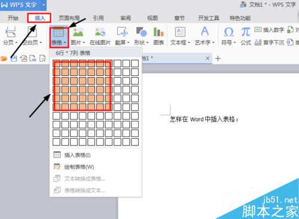Select 绘制表格(W) menu entry
The height and width of the screenshot is (219, 299).
click(96, 167)
